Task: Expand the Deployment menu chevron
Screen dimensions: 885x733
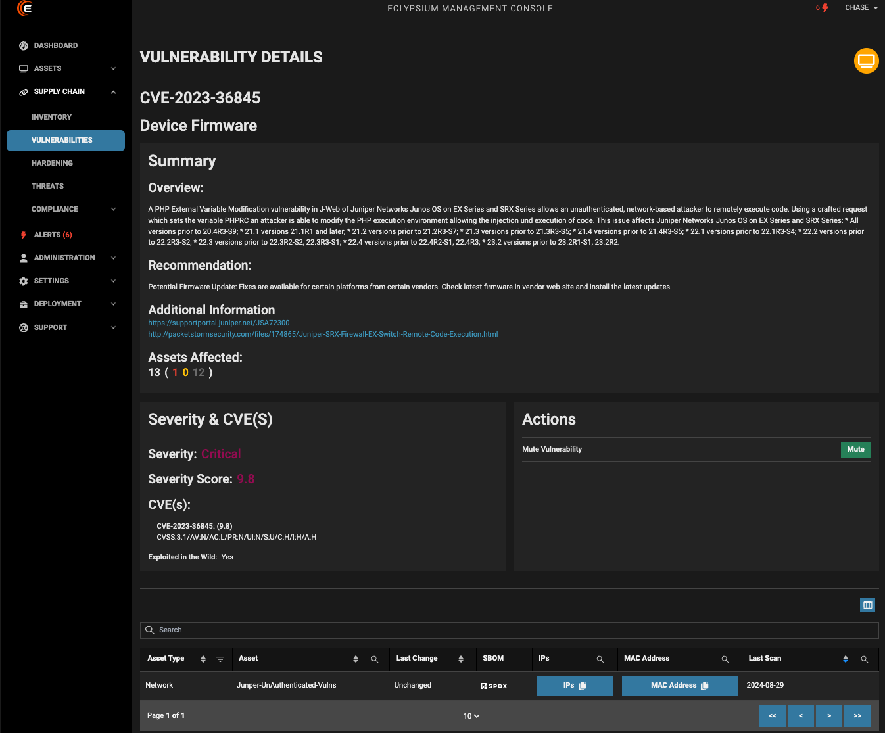Action: (x=114, y=304)
